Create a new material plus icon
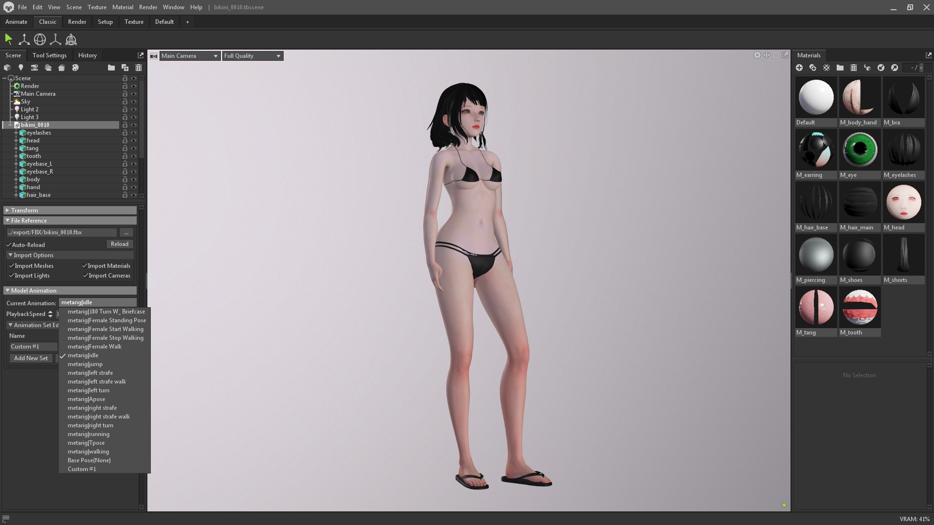This screenshot has width=934, height=525. point(799,68)
